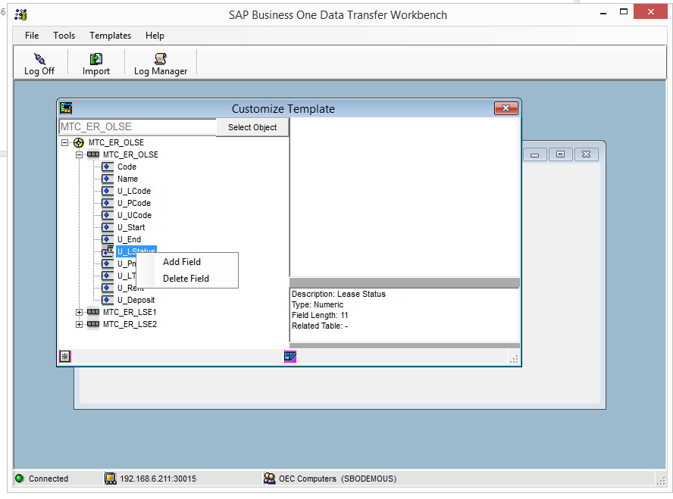Select the U_Start field
Image resolution: width=673 pixels, height=499 pixels.
pyautogui.click(x=131, y=227)
